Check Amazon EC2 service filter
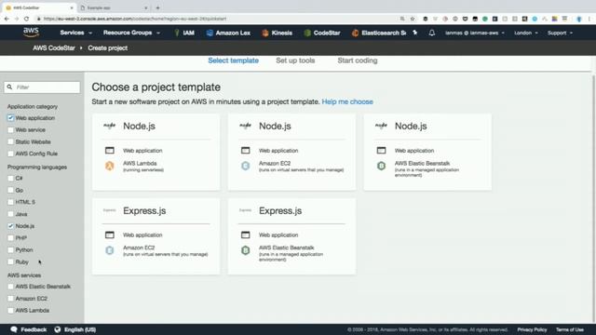Image resolution: width=596 pixels, height=335 pixels. tap(10, 299)
